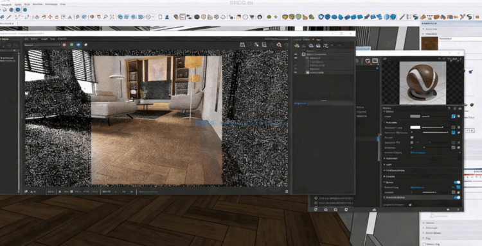482x246 pixels.
Task: Click the save image icon in frame buffer toolbar
Action: [x=242, y=45]
